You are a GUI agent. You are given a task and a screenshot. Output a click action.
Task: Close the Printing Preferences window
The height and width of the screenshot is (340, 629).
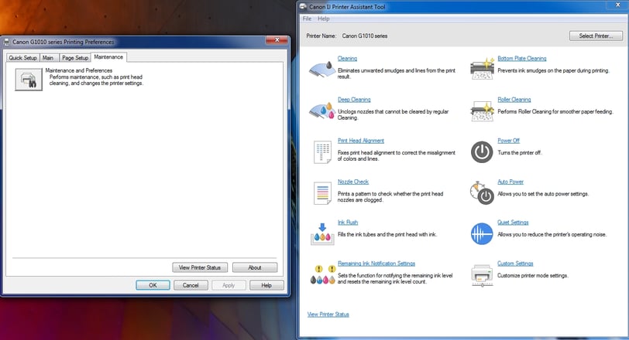click(277, 40)
